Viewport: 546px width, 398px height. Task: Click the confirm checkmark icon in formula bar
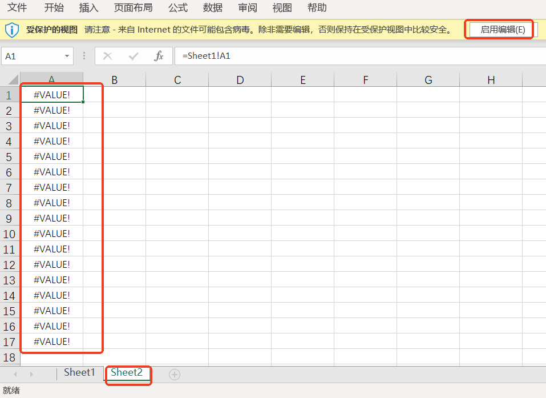(134, 56)
